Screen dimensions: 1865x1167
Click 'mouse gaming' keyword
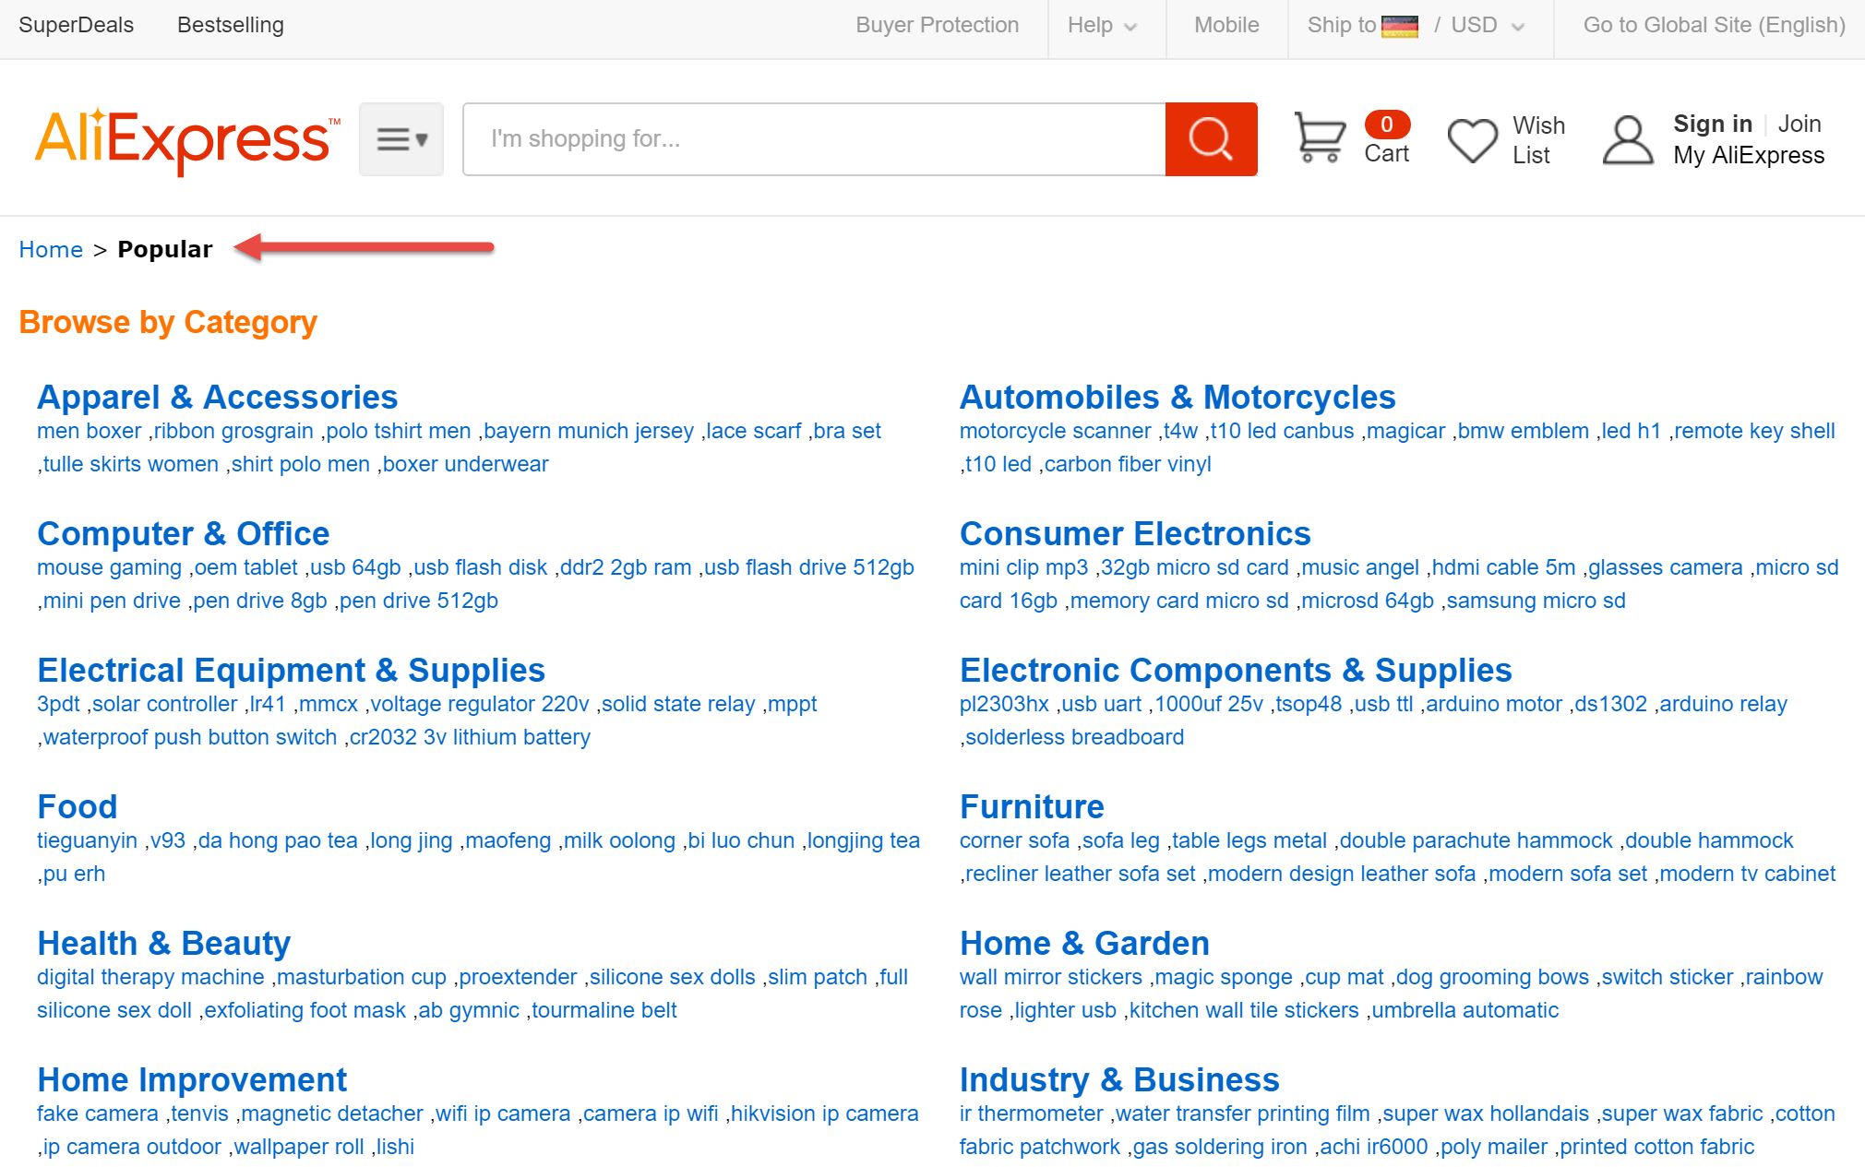[110, 567]
